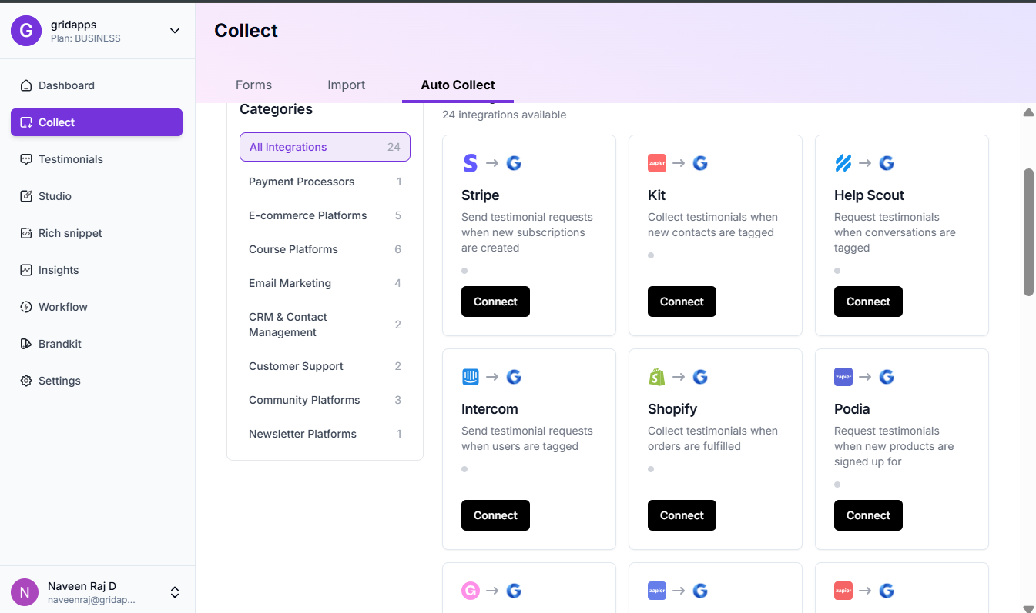Screen dimensions: 1036x613
Task: Click the scroll down arrow
Action: (x=1028, y=608)
